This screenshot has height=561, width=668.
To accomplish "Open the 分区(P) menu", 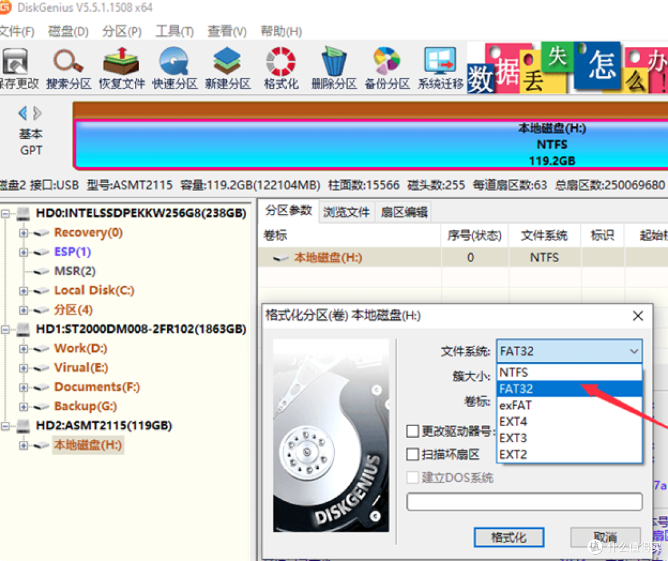I will coord(122,32).
